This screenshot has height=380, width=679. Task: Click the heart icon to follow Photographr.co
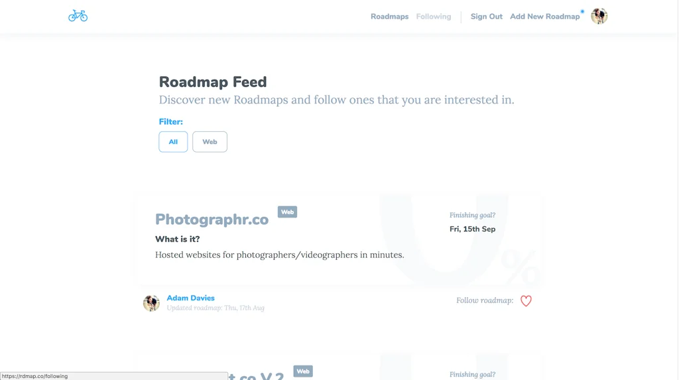click(526, 300)
